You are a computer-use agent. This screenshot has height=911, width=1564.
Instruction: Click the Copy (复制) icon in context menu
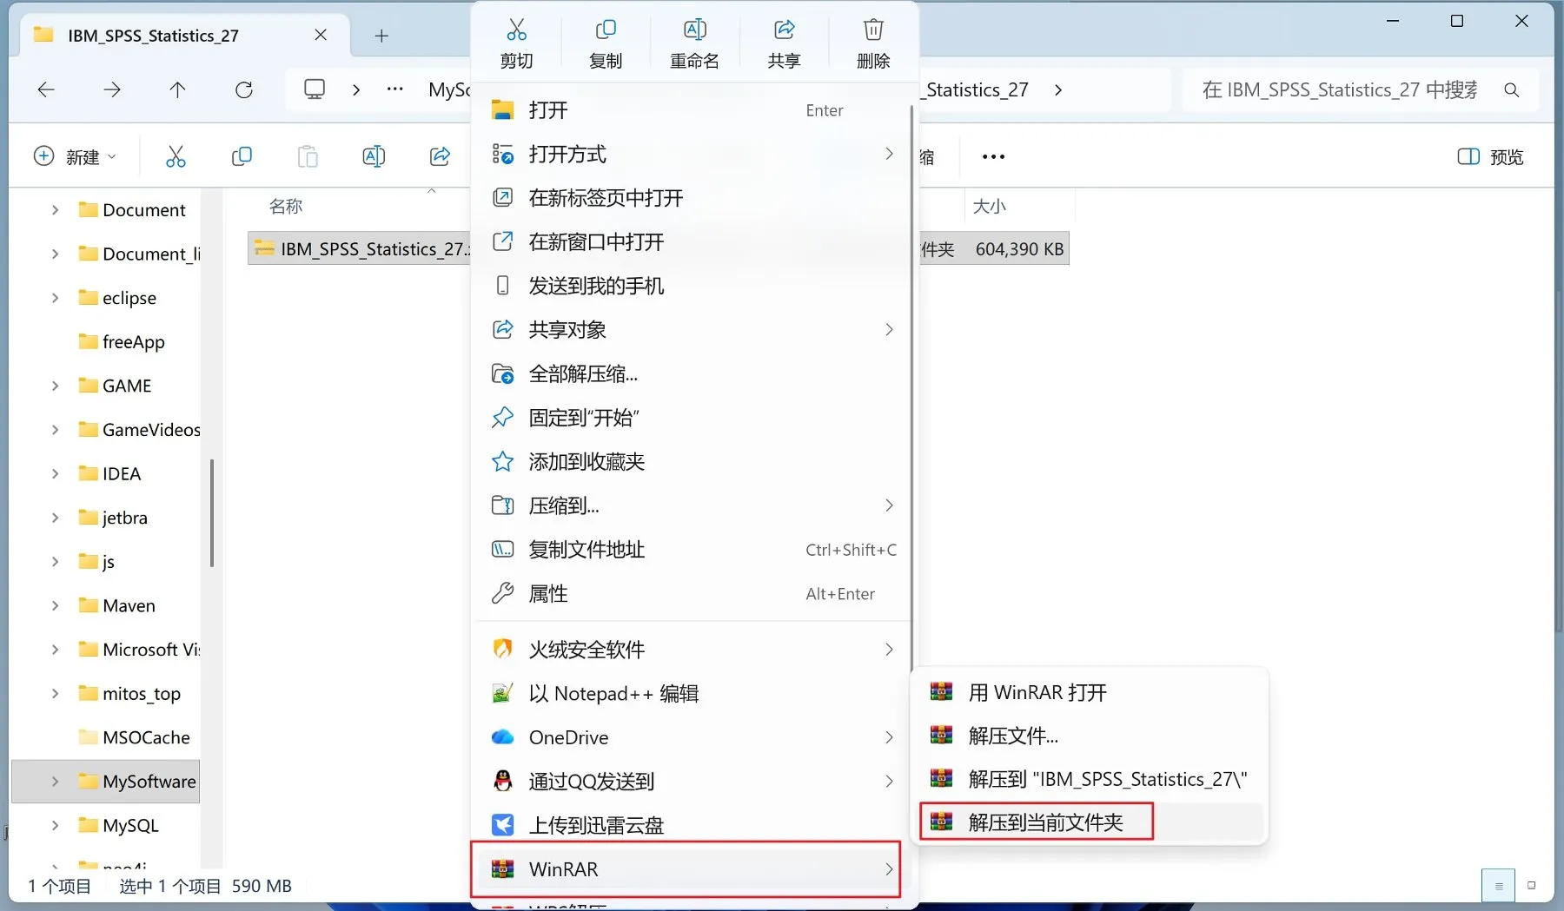[606, 30]
